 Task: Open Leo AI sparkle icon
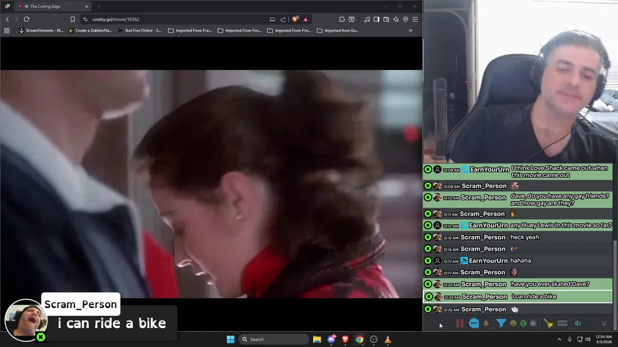(396, 19)
